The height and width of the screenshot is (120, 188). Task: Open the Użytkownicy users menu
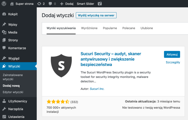pos(18,101)
